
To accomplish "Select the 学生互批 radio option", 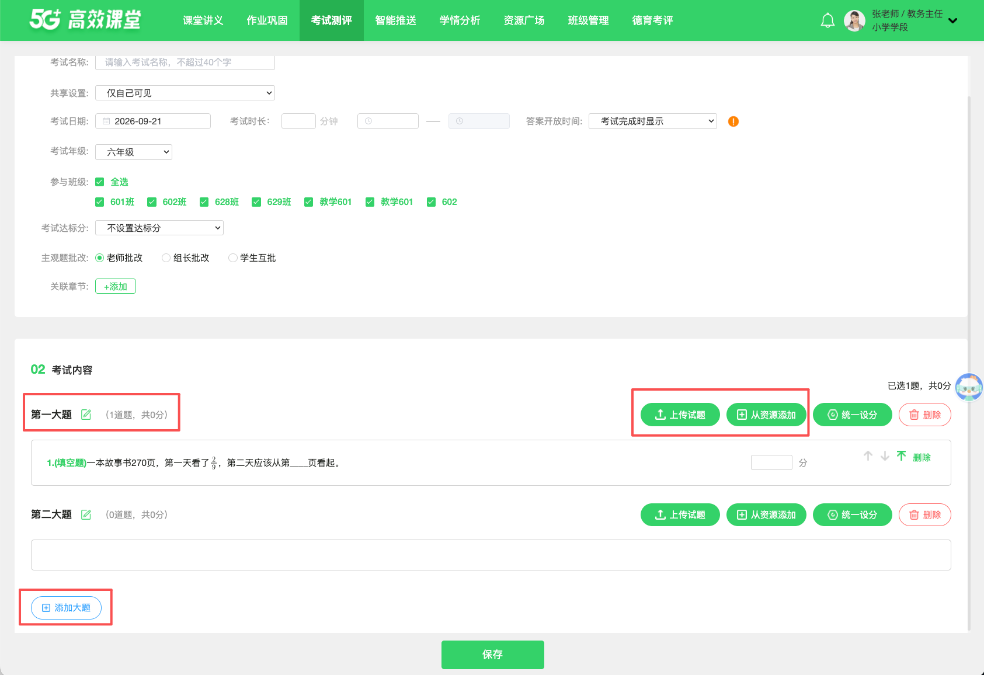I will coord(232,258).
